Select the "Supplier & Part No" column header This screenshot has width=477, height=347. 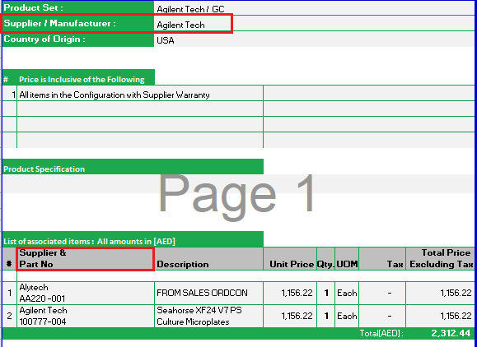(86, 259)
